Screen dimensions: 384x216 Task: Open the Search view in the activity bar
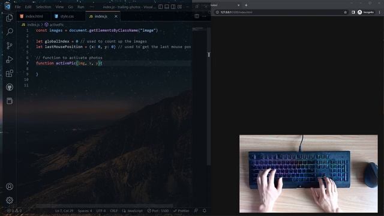(10, 32)
